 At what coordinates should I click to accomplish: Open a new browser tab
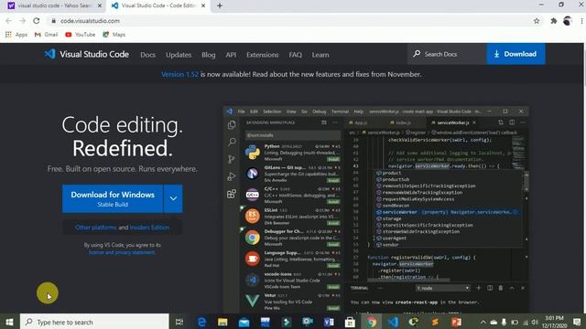click(x=220, y=5)
